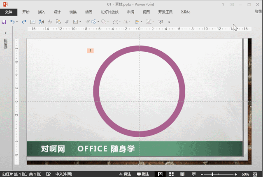Screen dimensions: 263x177
Task: Toggle the 批注 comments pane
Action: tap(143, 174)
